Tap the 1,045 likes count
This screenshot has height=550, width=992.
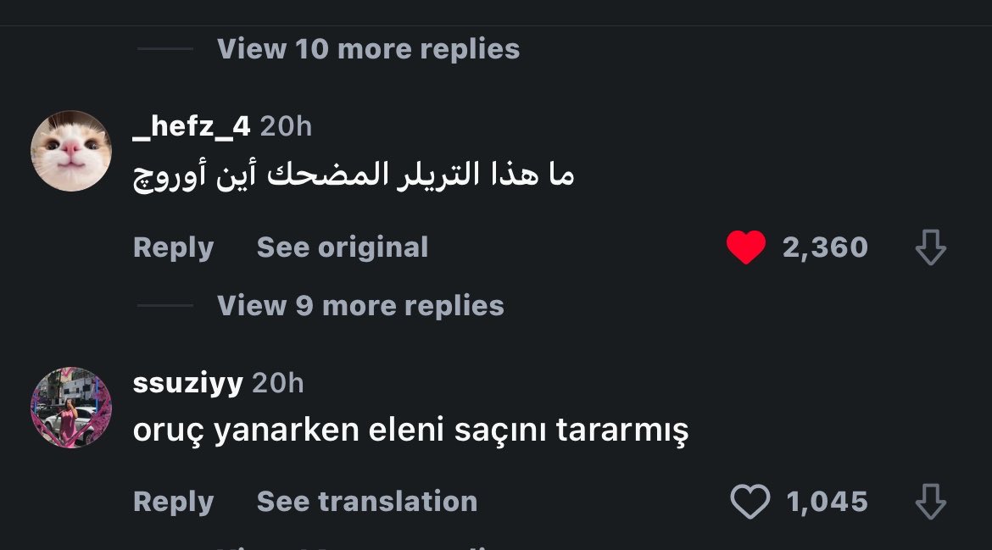click(827, 502)
